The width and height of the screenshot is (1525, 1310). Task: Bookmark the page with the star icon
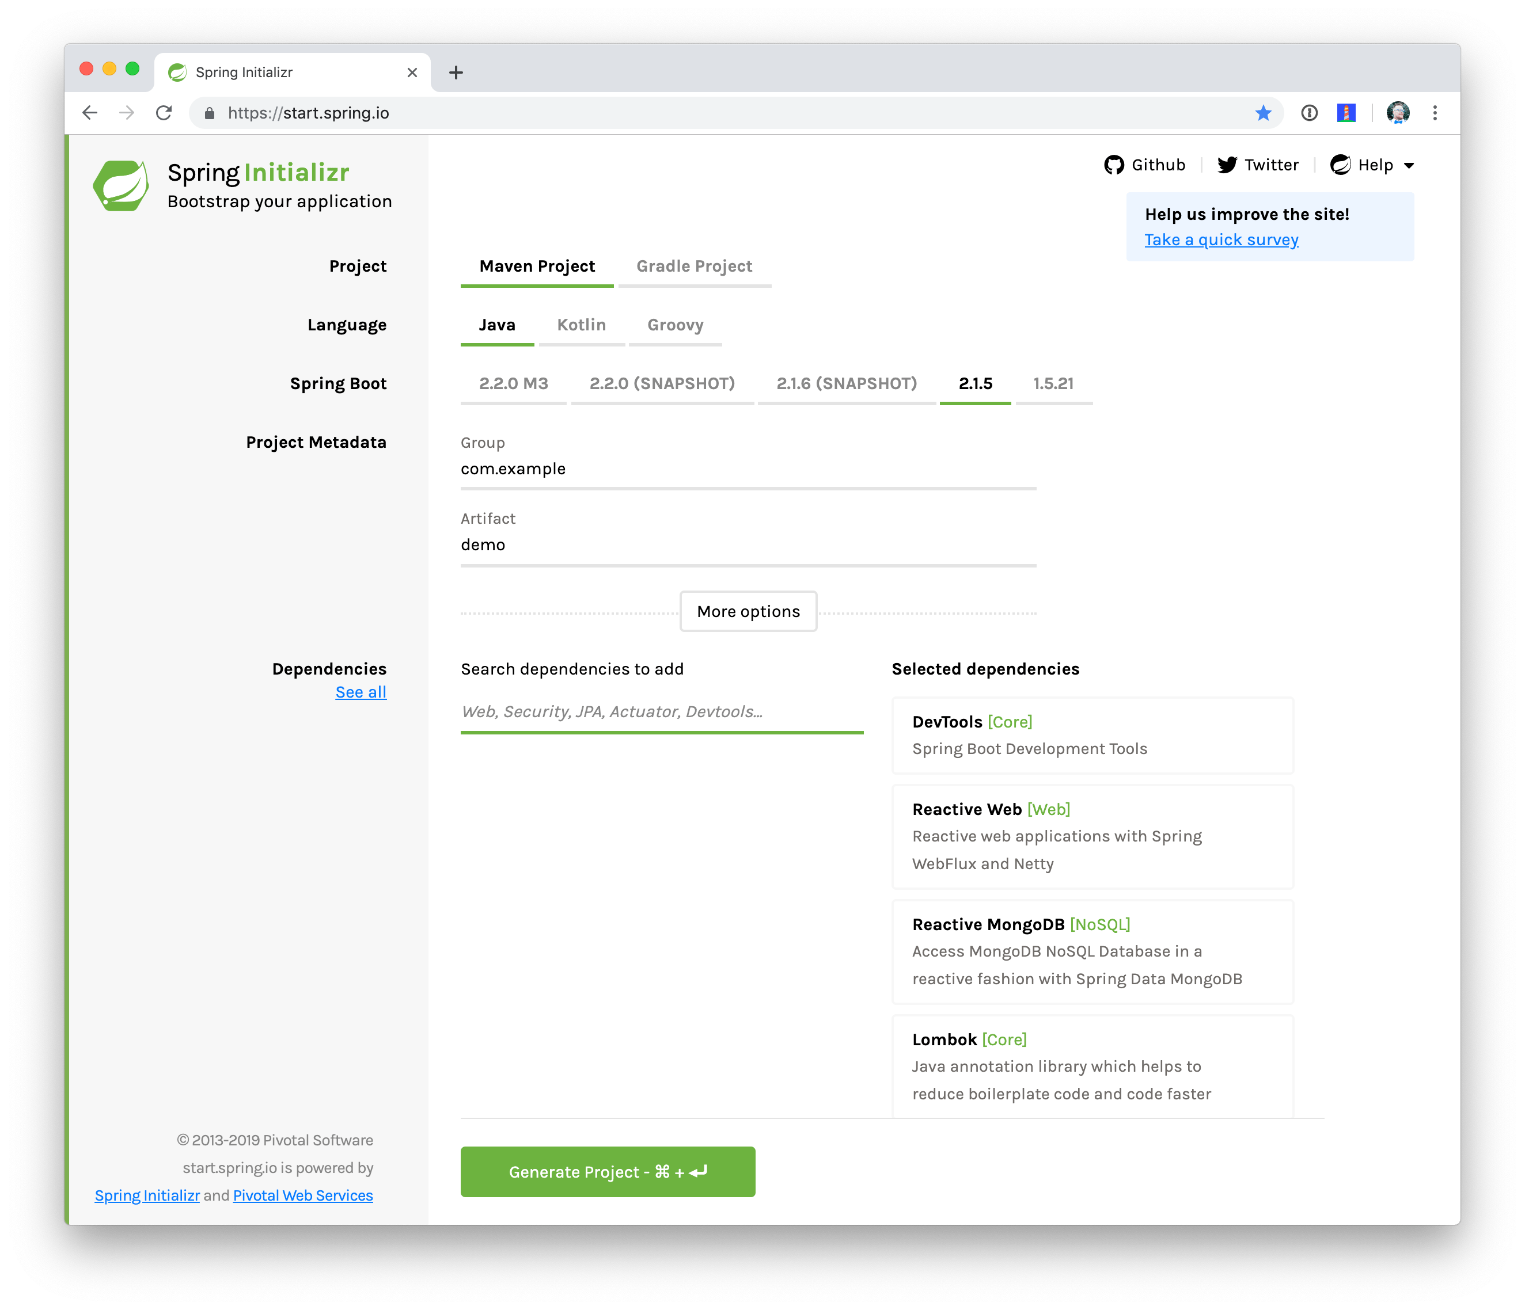[1262, 113]
